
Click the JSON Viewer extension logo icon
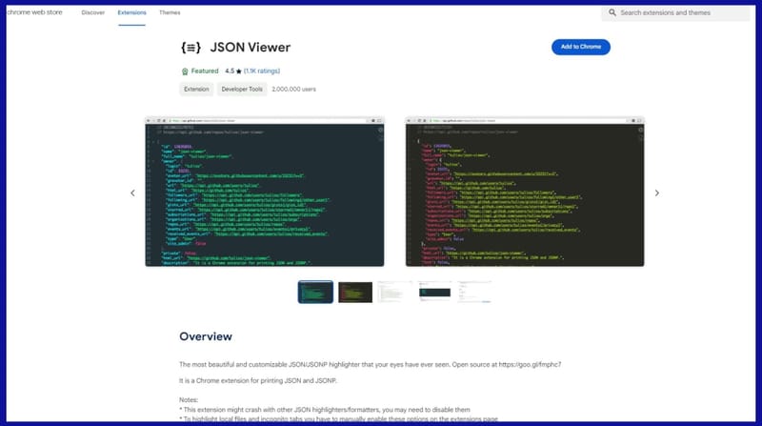[x=190, y=47]
